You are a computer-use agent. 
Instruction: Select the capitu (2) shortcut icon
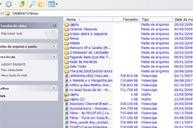pos(66,99)
